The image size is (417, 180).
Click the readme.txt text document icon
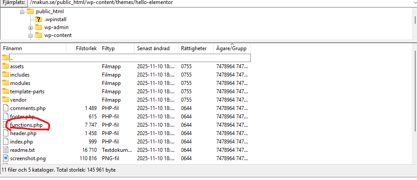[x=6, y=150]
